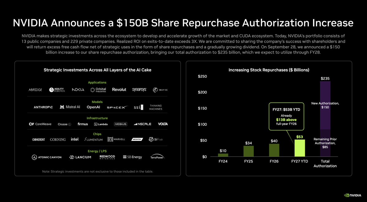Click the 'Total Authorization' axis label
Screen dimensions: 367x202
325,164
